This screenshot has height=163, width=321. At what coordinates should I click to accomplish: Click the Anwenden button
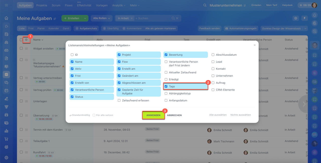click(x=153, y=115)
